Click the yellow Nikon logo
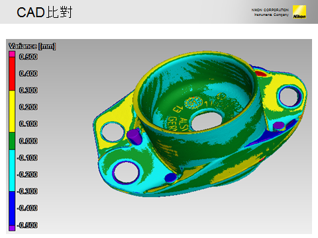 point(299,12)
